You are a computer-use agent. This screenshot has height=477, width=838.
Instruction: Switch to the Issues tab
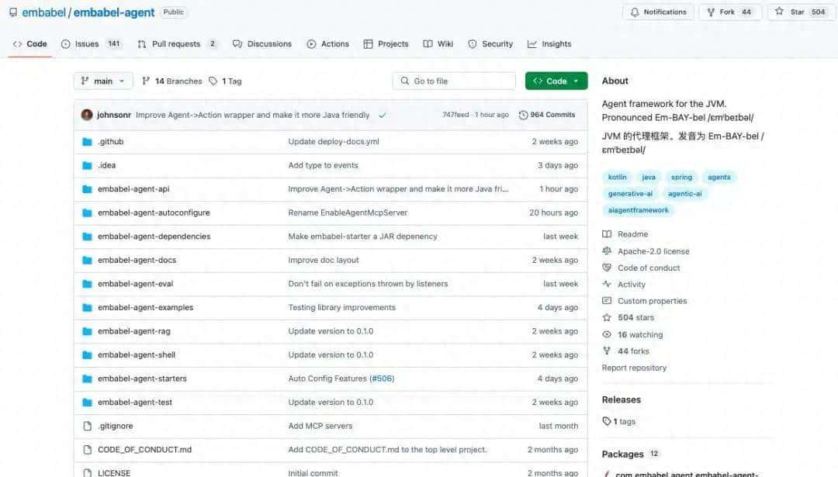pos(86,44)
